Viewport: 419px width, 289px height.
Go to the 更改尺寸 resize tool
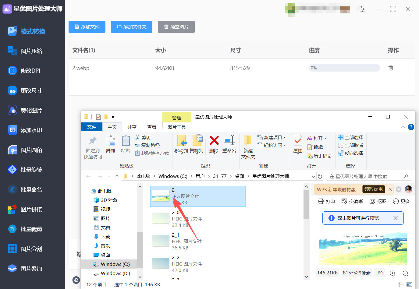coord(25,90)
